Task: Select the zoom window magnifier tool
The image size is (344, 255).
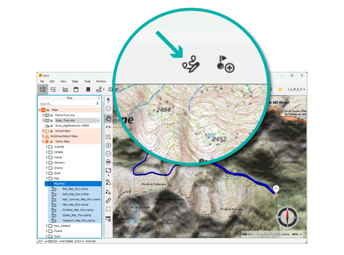Action: click(x=108, y=137)
